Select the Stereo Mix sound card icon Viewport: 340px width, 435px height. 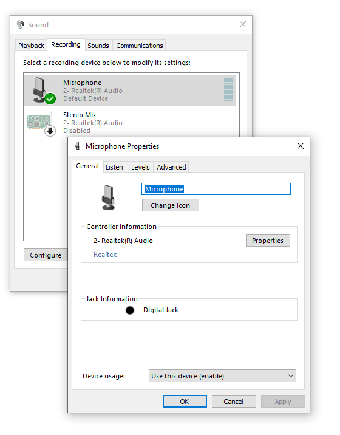(39, 122)
